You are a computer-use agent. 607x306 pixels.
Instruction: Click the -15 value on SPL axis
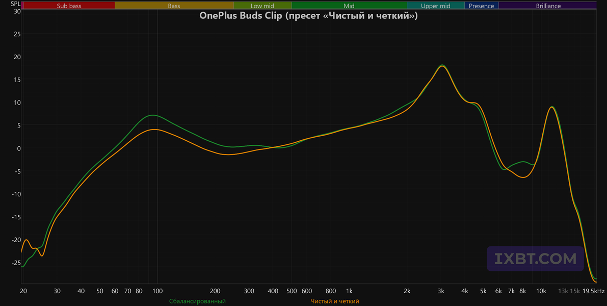(15, 217)
